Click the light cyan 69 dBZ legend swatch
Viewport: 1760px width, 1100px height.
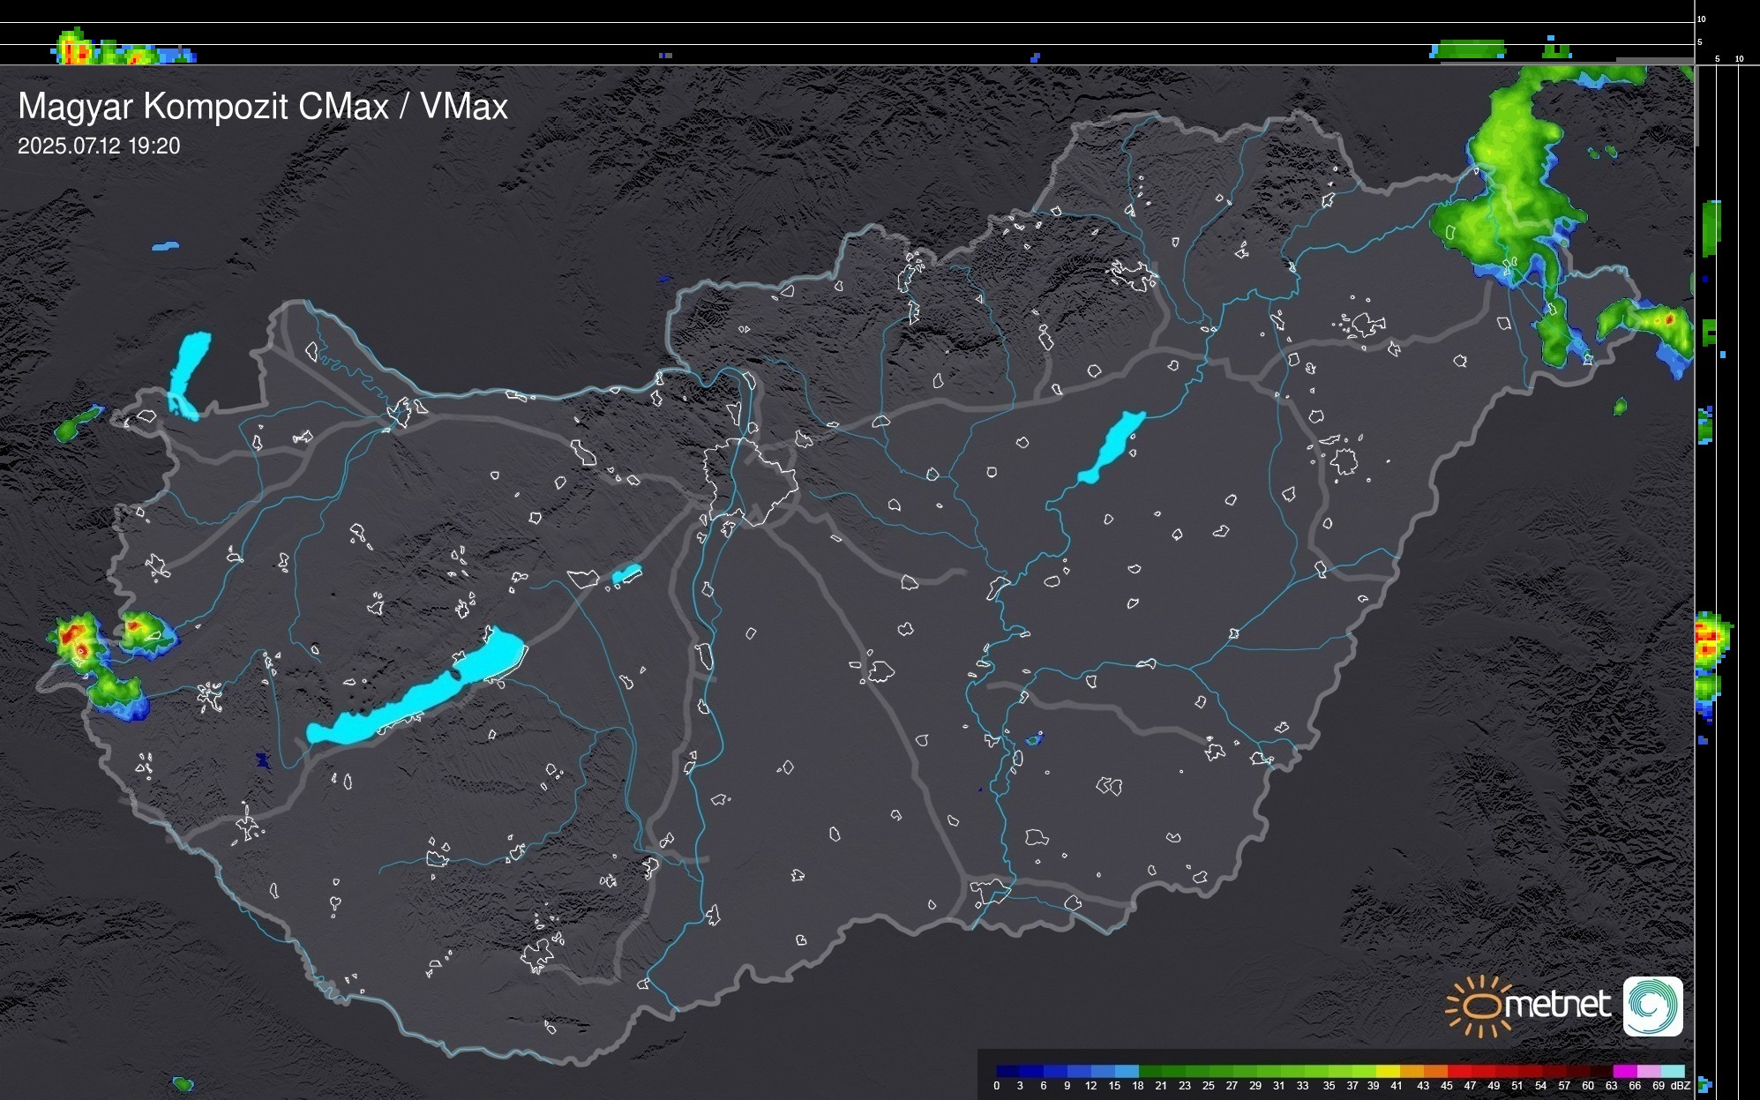coord(1672,1071)
